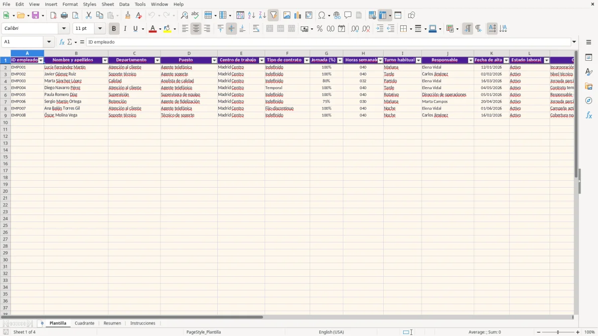598x336 pixels.
Task: Switch to the Instrucciones sheet tab
Action: click(143, 323)
